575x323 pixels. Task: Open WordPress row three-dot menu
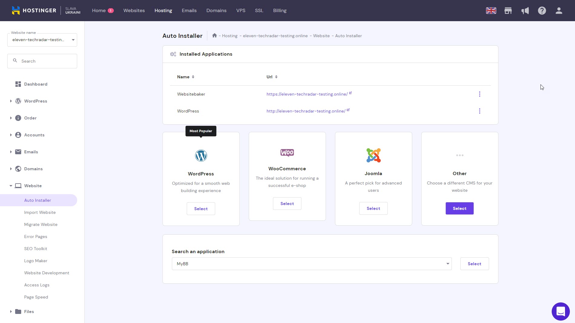[479, 111]
